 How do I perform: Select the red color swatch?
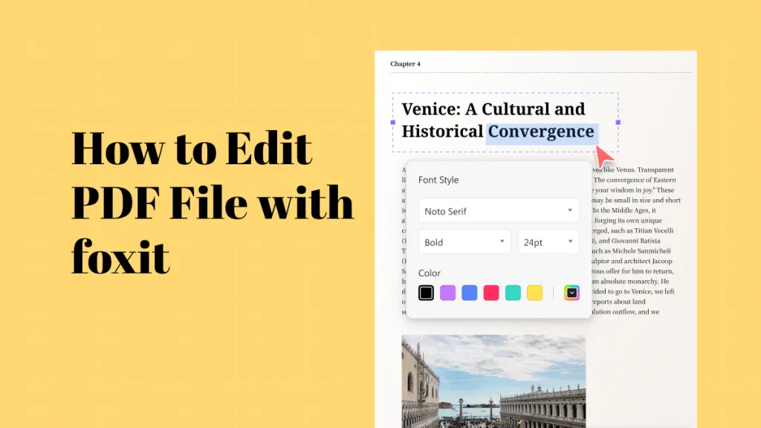click(x=491, y=293)
